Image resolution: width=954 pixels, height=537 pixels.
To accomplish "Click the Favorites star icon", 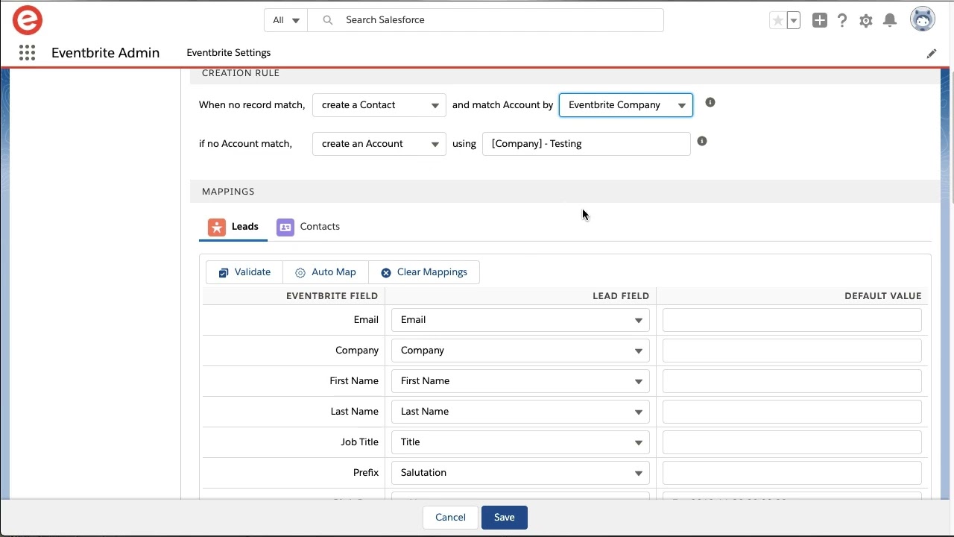I will click(x=777, y=20).
